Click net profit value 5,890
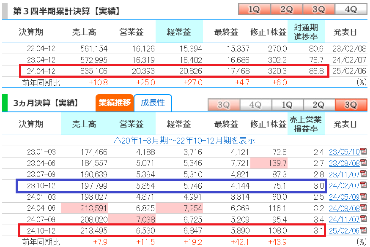370x247 pixels. pyautogui.click(x=240, y=231)
